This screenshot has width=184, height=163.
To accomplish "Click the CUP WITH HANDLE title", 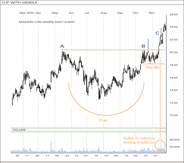I will click(x=19, y=3).
